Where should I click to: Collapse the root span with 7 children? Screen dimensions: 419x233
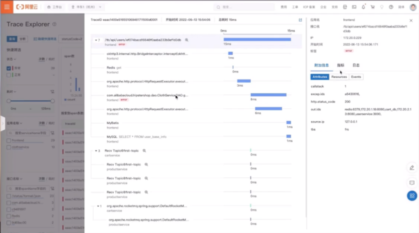coord(96,40)
